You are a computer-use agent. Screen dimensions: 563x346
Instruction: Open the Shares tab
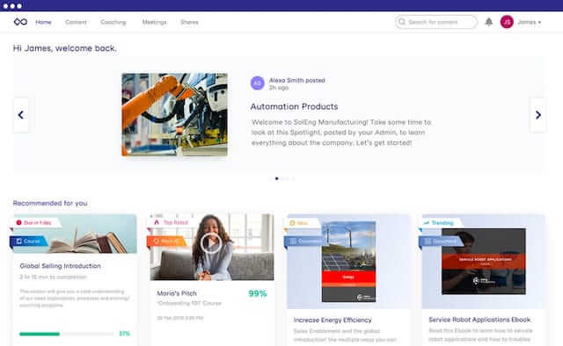(189, 22)
